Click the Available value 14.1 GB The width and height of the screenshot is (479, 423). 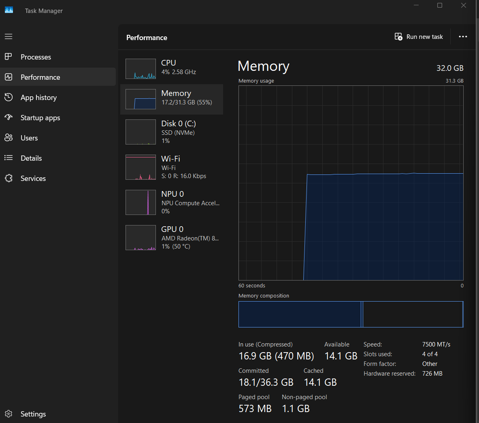341,356
